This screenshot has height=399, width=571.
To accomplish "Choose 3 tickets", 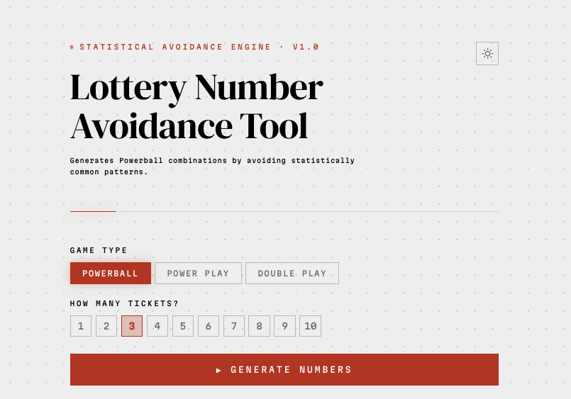I will (132, 326).
